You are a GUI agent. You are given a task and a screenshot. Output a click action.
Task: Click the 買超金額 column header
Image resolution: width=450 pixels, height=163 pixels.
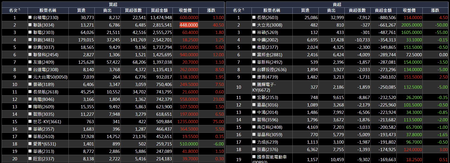(x=159, y=10)
